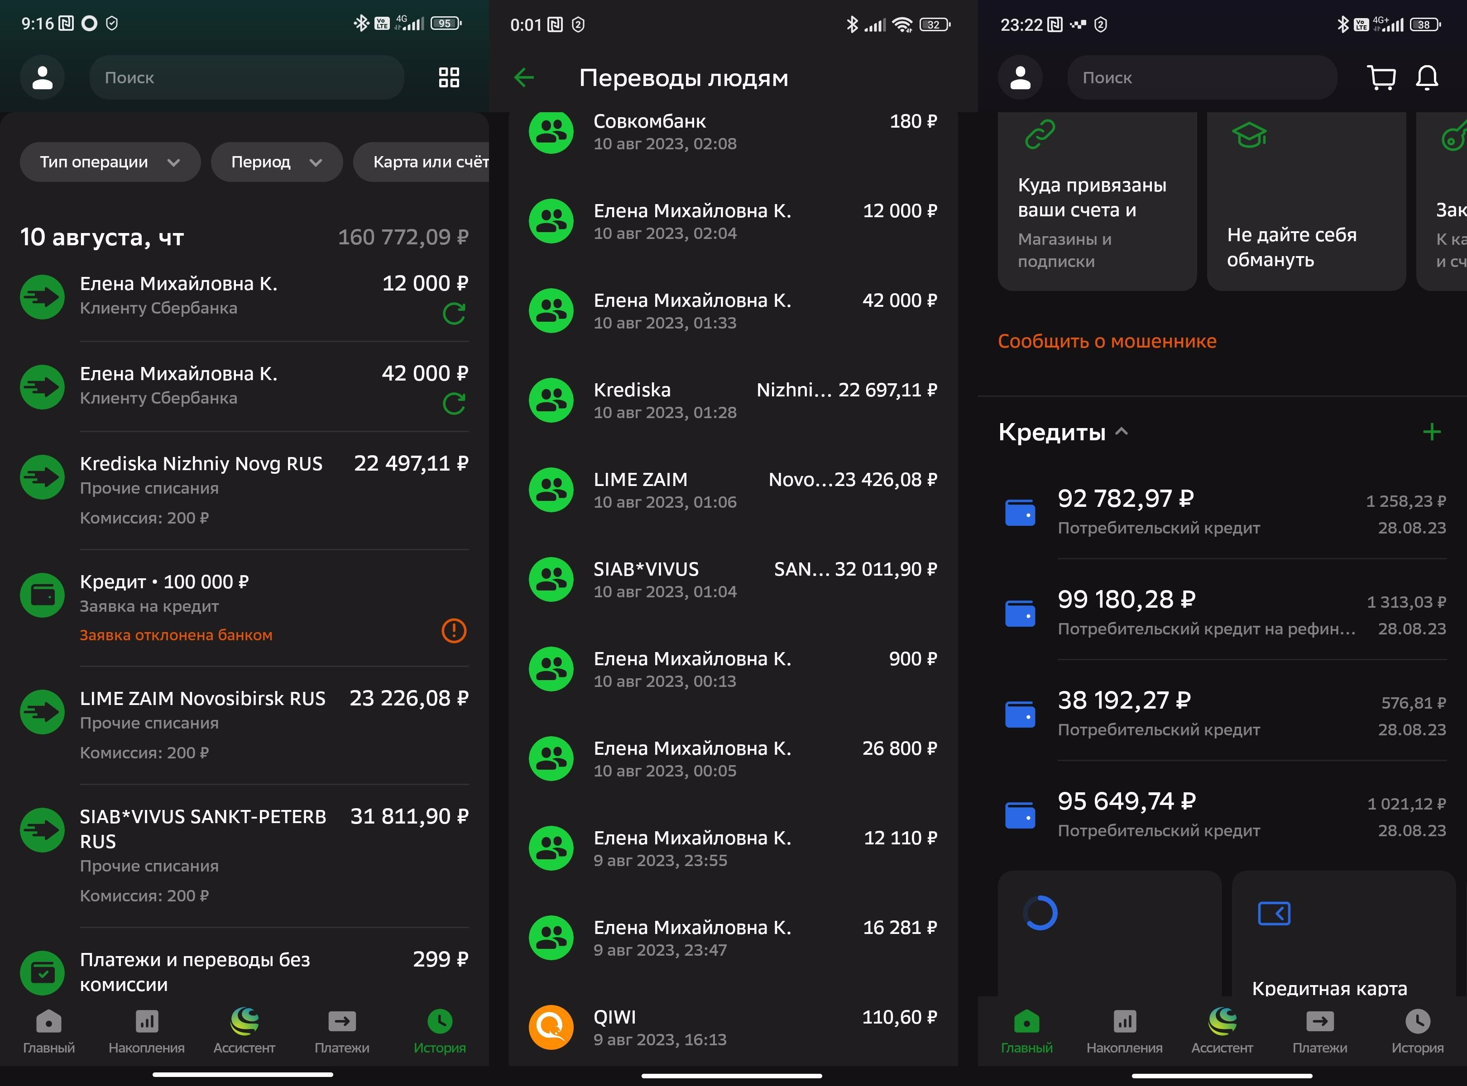Viewport: 1467px width, 1086px height.
Task: Focus Поиск field on right screen
Action: pos(1202,77)
